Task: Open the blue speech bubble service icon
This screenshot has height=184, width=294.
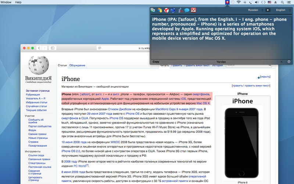Action: 187,10
